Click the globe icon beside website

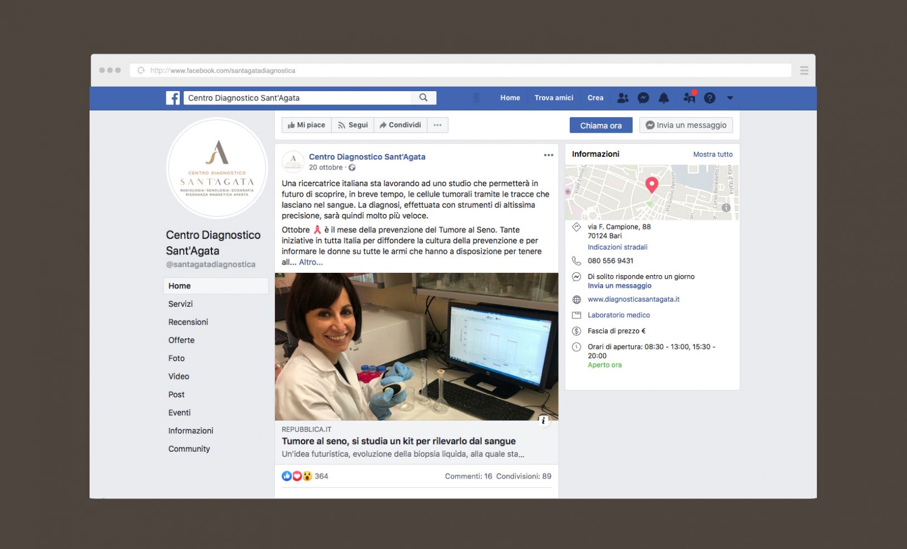tap(576, 300)
